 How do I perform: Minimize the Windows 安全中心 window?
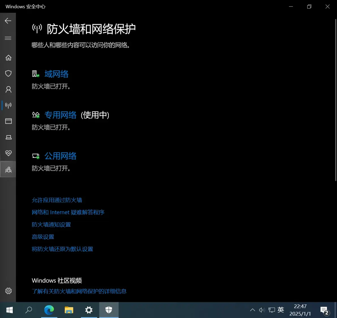point(291,7)
